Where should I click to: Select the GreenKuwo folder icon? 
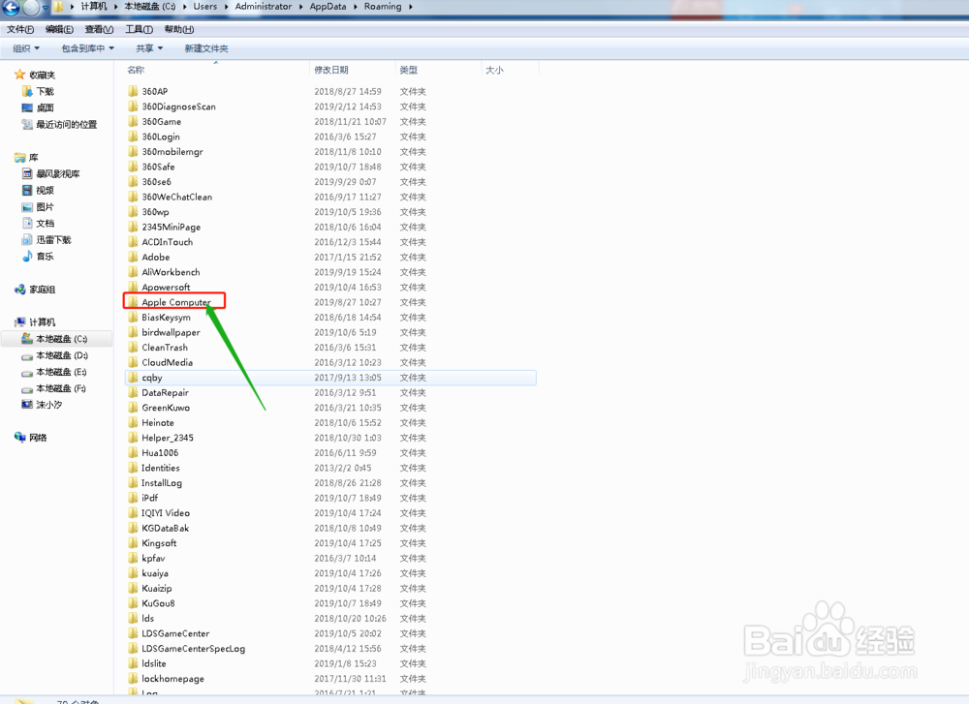pyautogui.click(x=133, y=407)
